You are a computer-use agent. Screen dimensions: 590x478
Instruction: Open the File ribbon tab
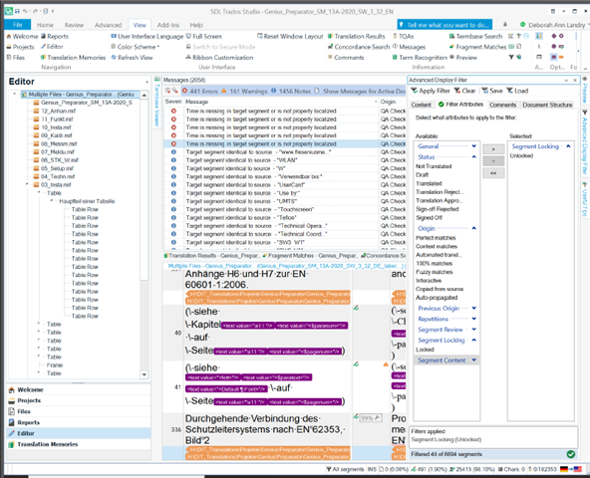tap(18, 25)
